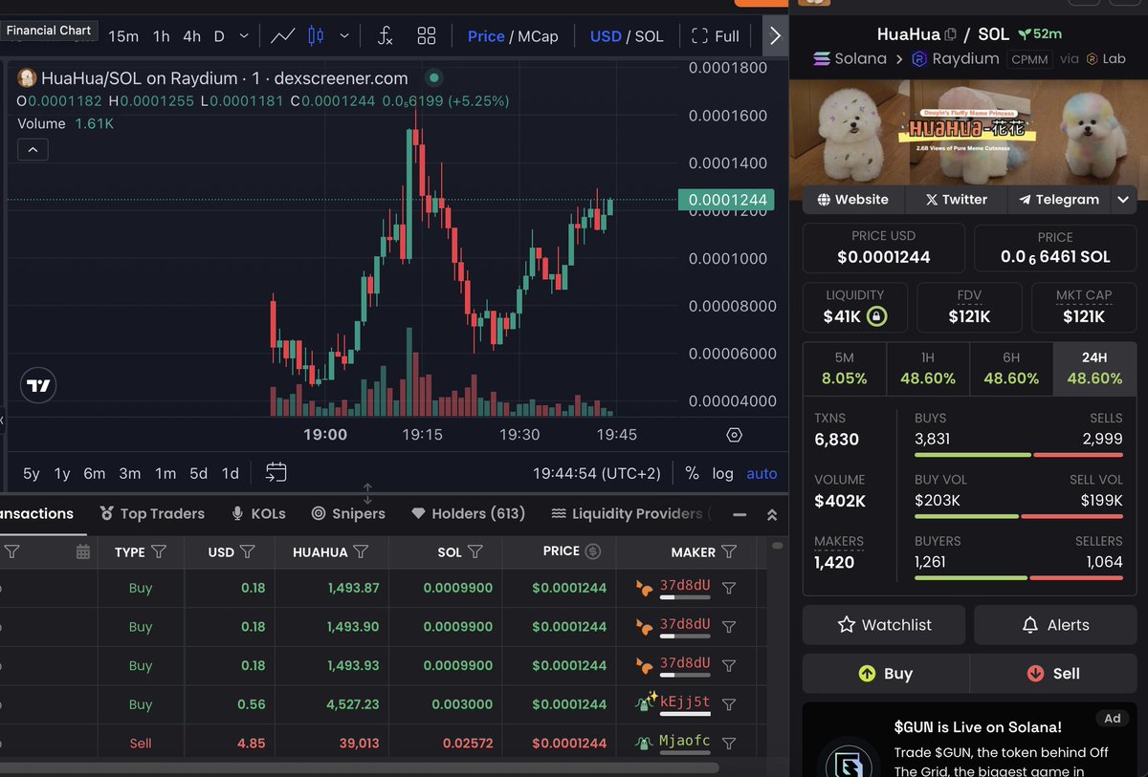Toggle auto scale on the chart
Viewport: 1148px width, 777px height.
coord(762,473)
